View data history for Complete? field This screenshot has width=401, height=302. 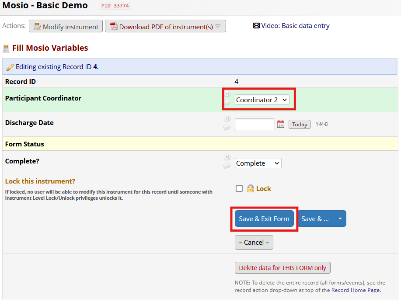[227, 157]
